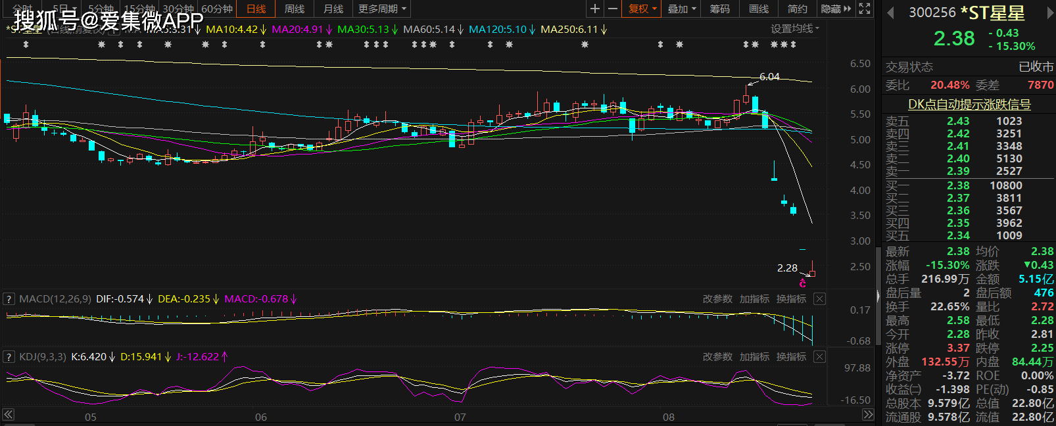Viewport: 1056px width, 426px height.
Task: Click the 交易状态 已收市 status row
Action: [969, 67]
